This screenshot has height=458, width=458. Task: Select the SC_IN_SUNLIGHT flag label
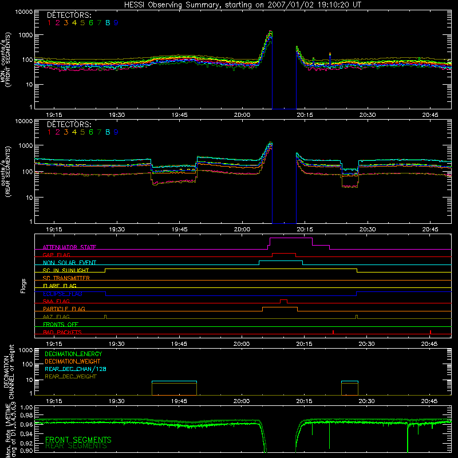tap(66, 270)
